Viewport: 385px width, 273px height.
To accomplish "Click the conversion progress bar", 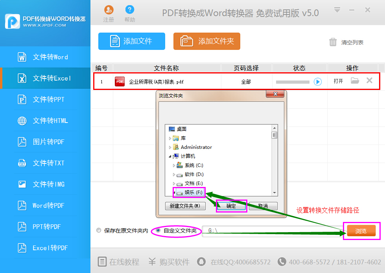I will pyautogui.click(x=293, y=82).
